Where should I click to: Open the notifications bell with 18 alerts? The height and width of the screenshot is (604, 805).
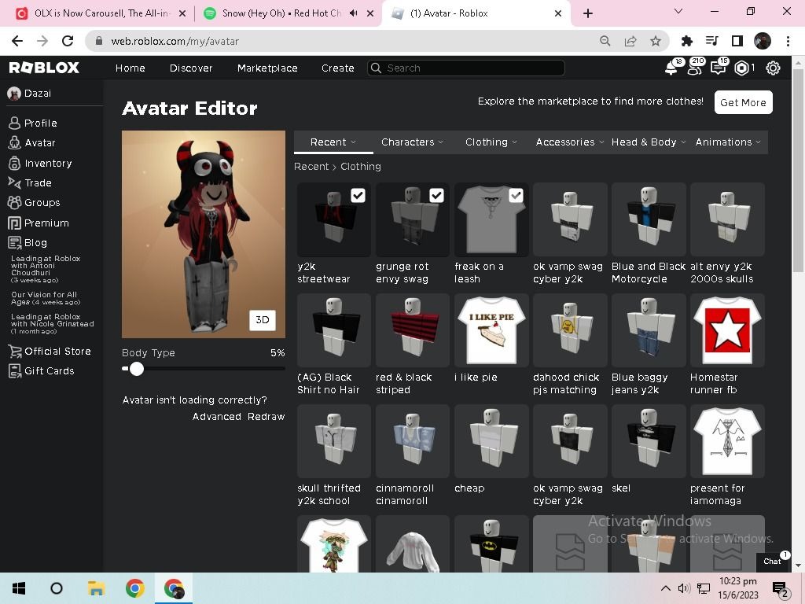point(671,68)
